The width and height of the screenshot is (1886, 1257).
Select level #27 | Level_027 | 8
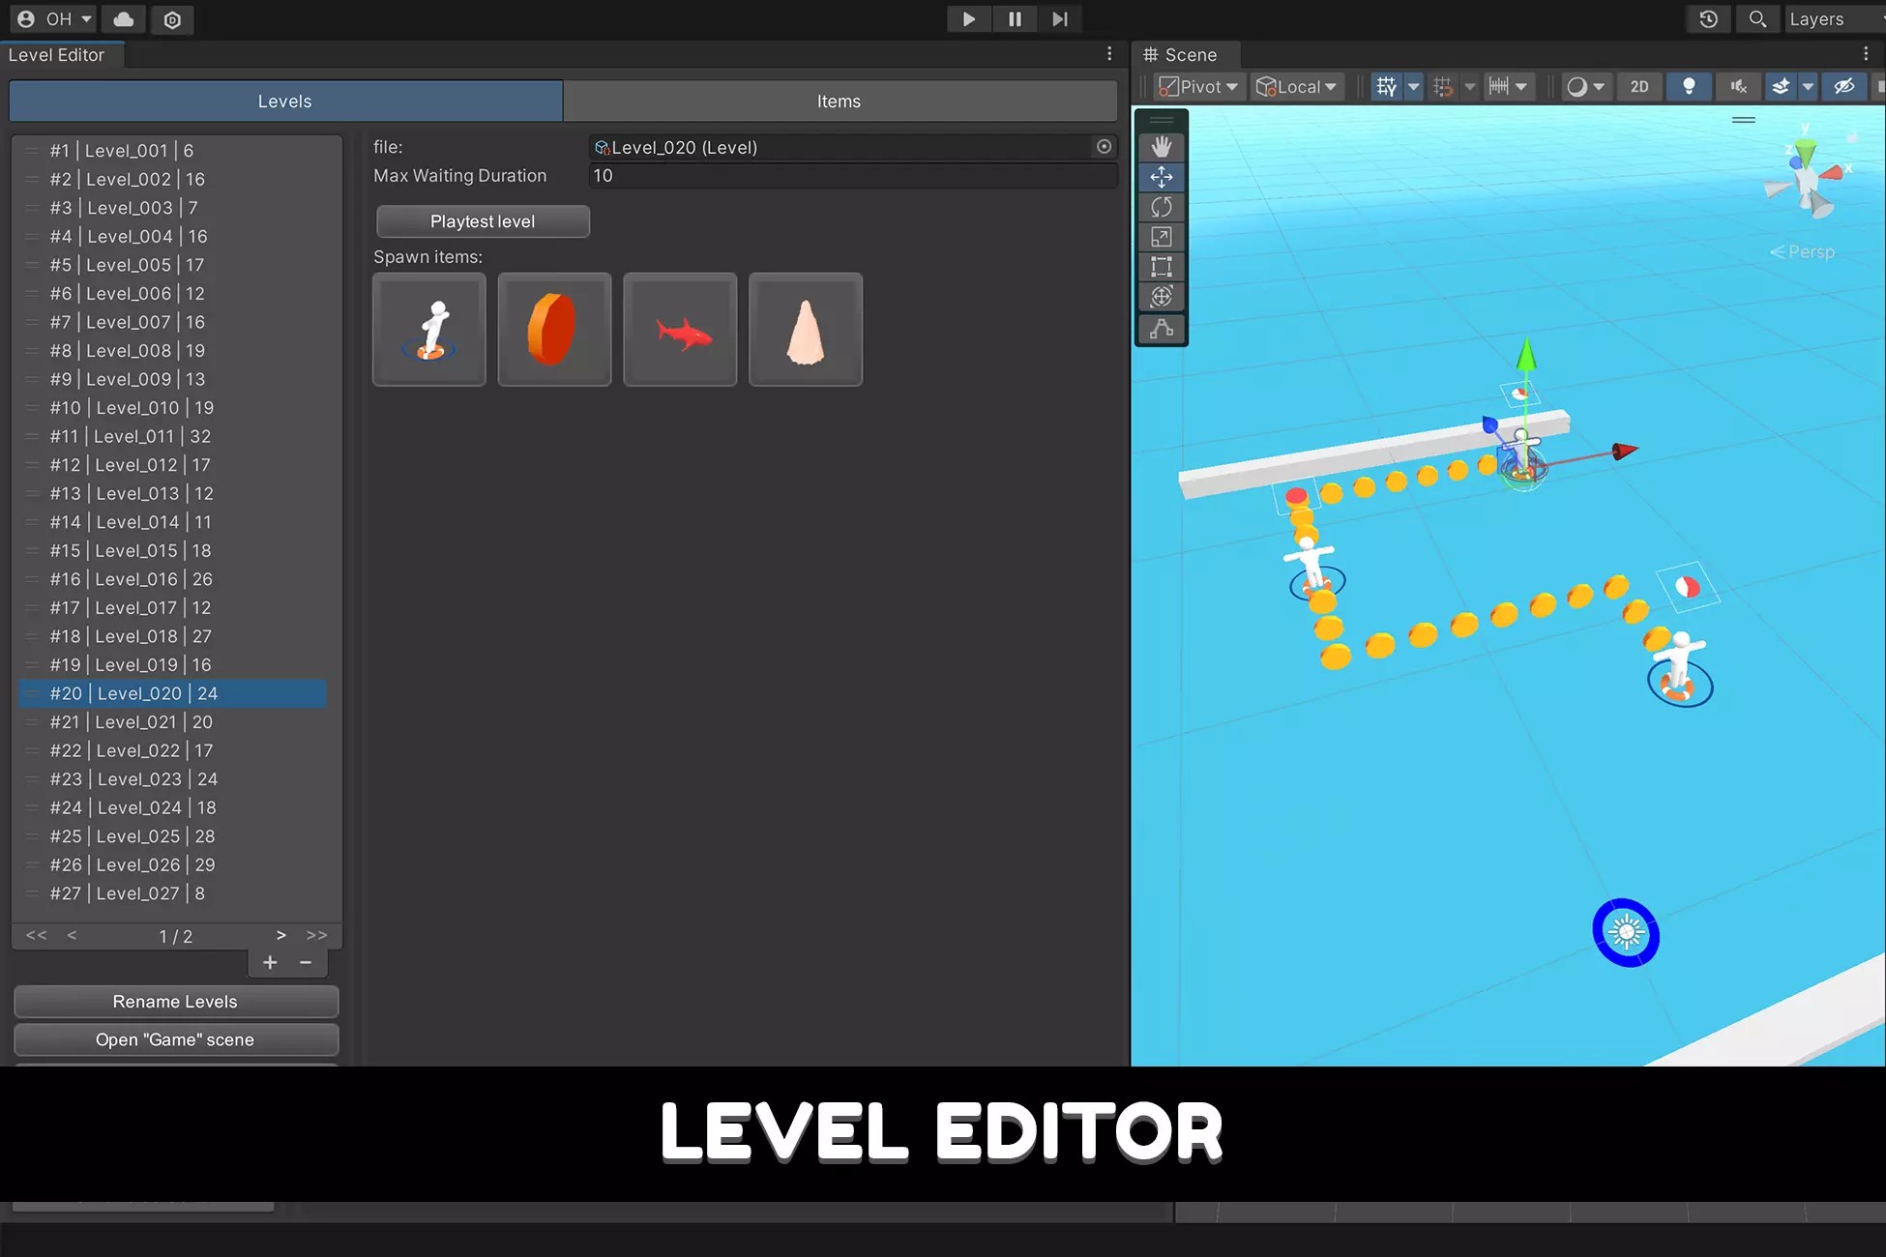174,893
